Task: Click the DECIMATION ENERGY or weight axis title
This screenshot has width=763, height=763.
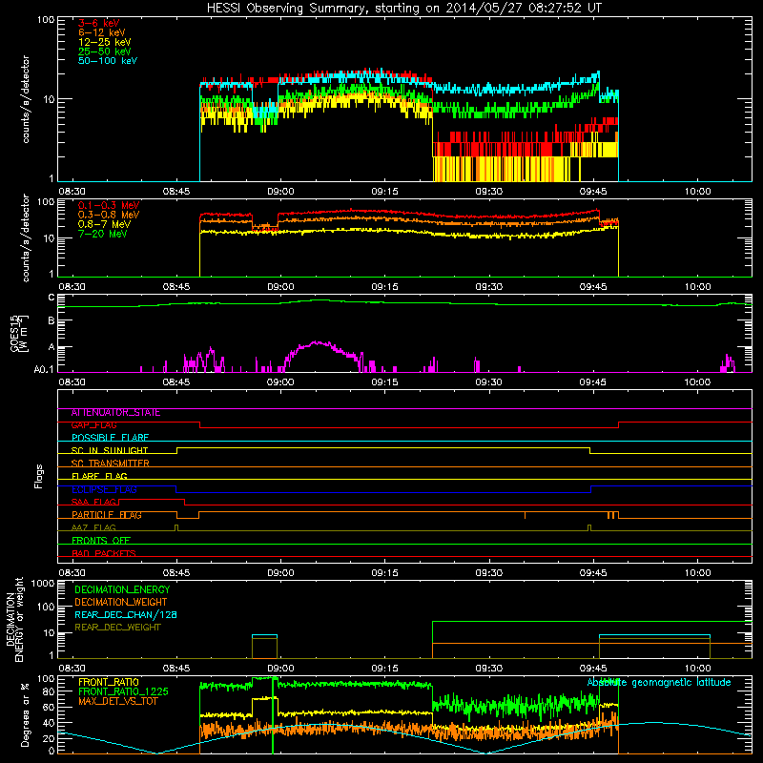Action: point(14,619)
